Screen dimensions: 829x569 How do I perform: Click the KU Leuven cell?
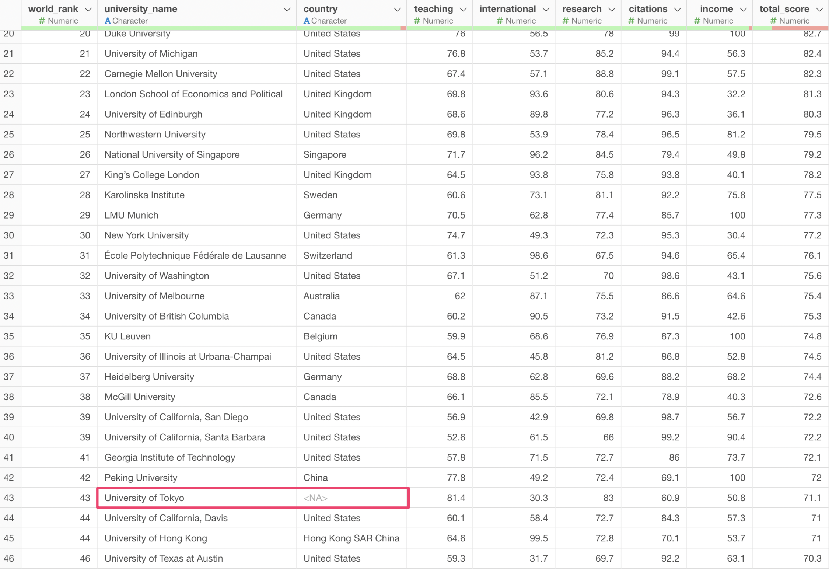pyautogui.click(x=197, y=336)
